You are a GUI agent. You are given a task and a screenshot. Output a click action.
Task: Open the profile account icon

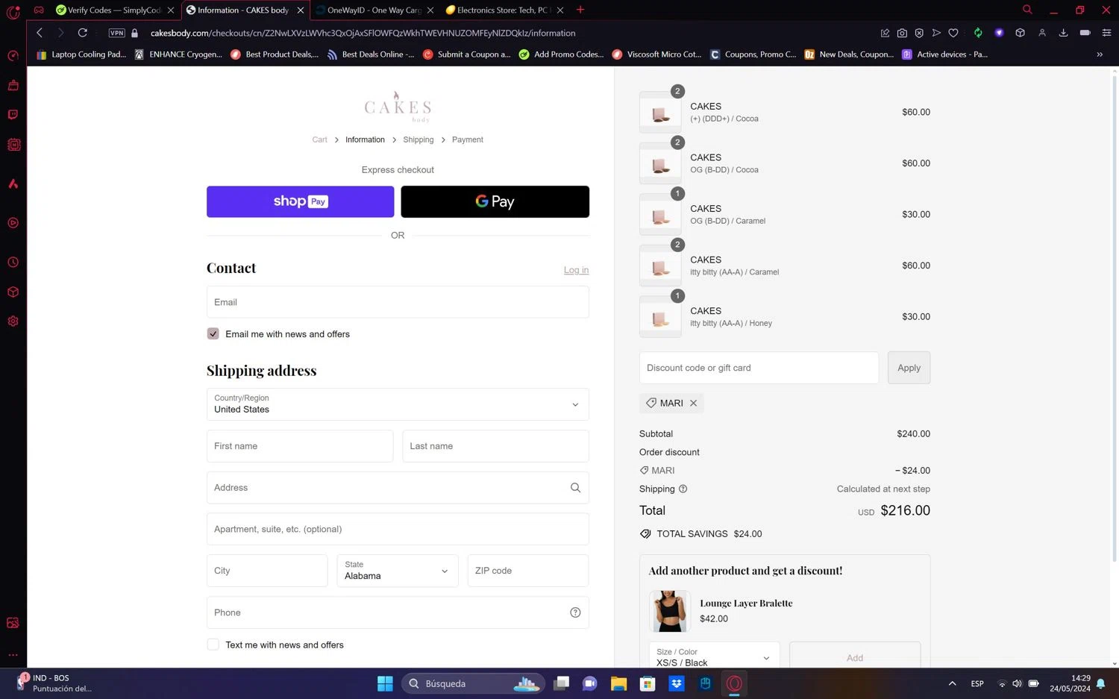1042,33
